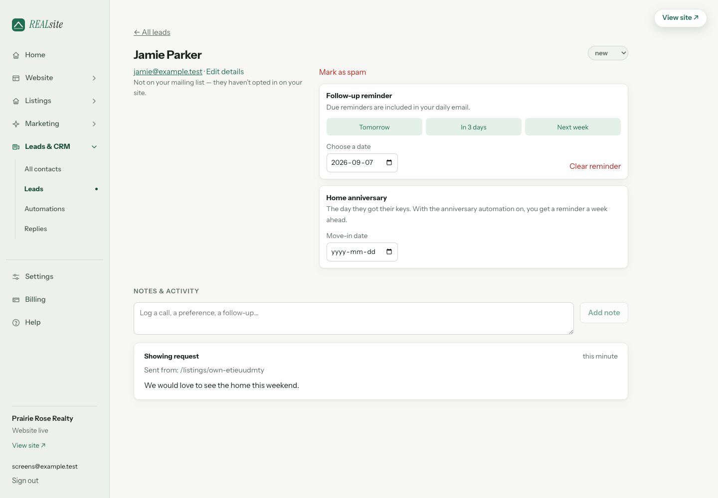
Task: Select Leads submenu item
Action: pyautogui.click(x=34, y=189)
